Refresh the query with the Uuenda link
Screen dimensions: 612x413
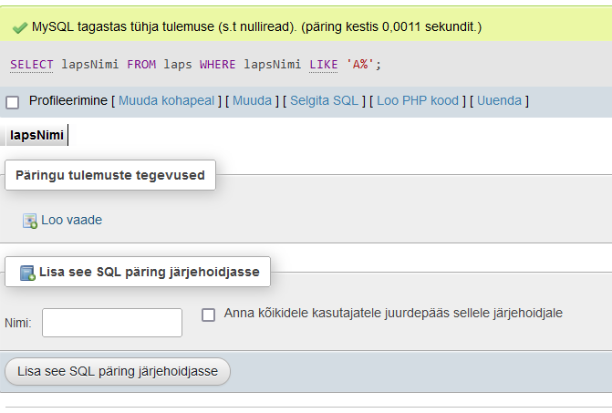[499, 100]
